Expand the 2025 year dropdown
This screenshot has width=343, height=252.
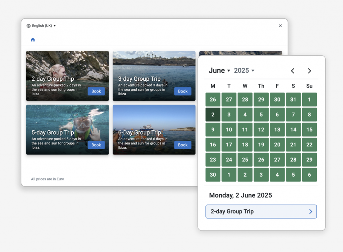(244, 70)
